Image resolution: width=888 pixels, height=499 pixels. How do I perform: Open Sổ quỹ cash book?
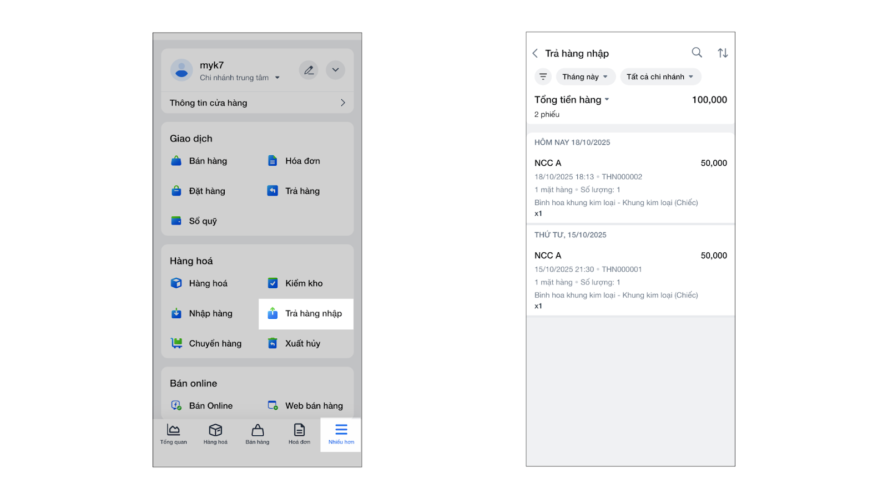click(x=194, y=221)
